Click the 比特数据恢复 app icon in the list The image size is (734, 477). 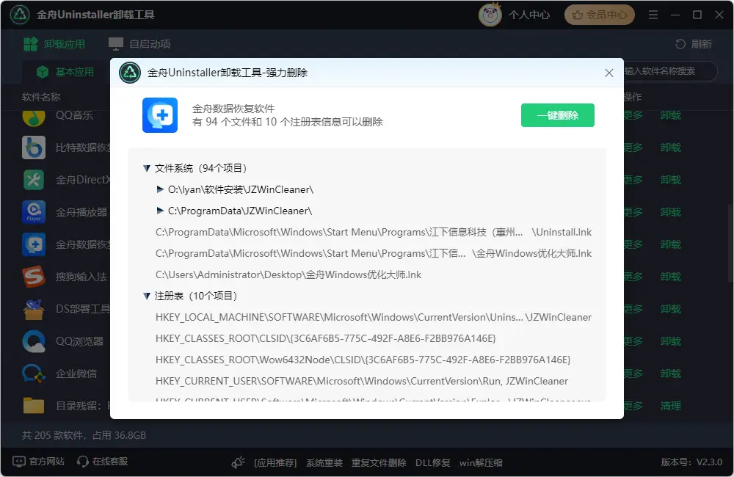click(32, 147)
